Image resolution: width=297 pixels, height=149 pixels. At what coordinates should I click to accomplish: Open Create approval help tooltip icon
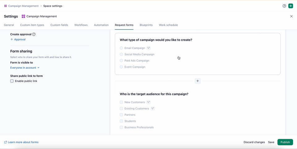pyautogui.click(x=34, y=34)
